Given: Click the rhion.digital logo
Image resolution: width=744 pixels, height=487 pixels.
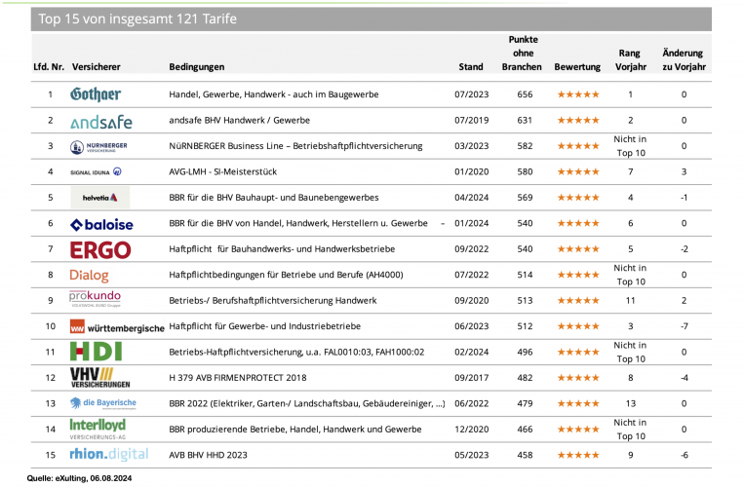Looking at the screenshot, I should tap(108, 454).
